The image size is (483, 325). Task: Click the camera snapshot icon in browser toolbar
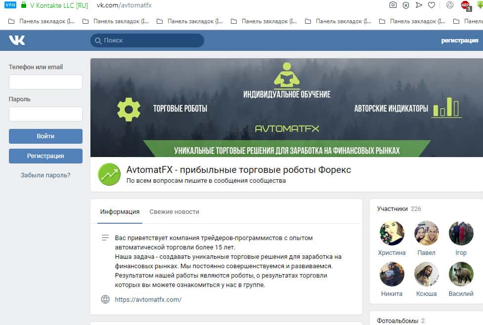(393, 5)
